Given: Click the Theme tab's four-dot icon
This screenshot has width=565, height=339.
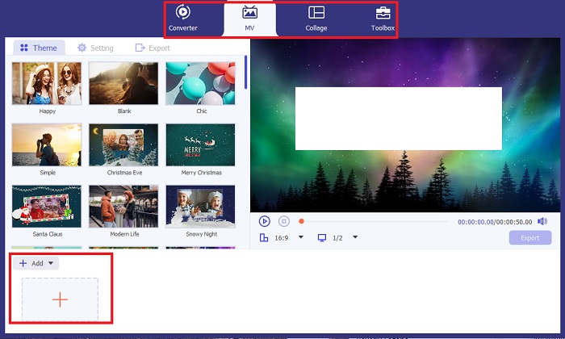Looking at the screenshot, I should [x=24, y=48].
